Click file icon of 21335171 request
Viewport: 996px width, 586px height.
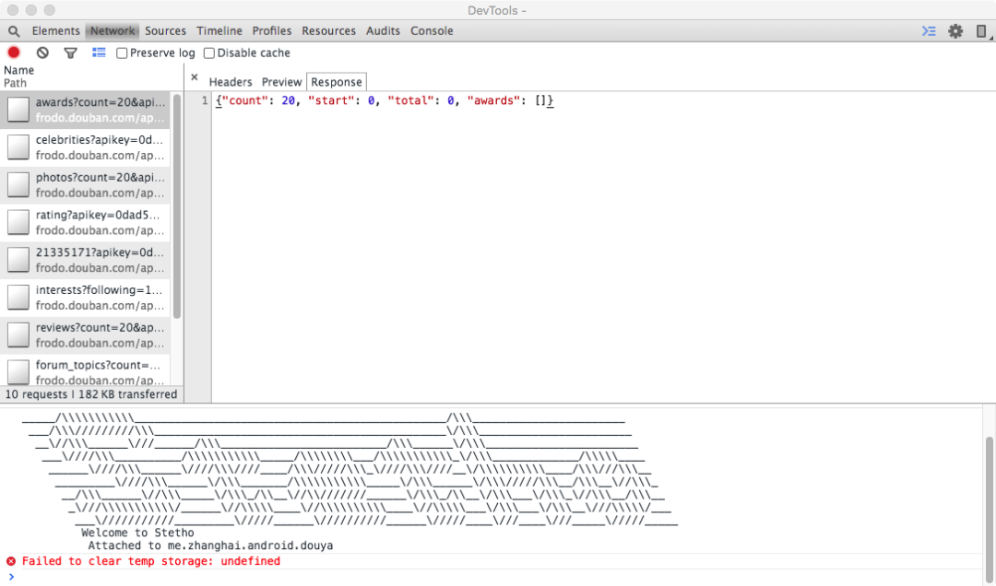point(18,260)
